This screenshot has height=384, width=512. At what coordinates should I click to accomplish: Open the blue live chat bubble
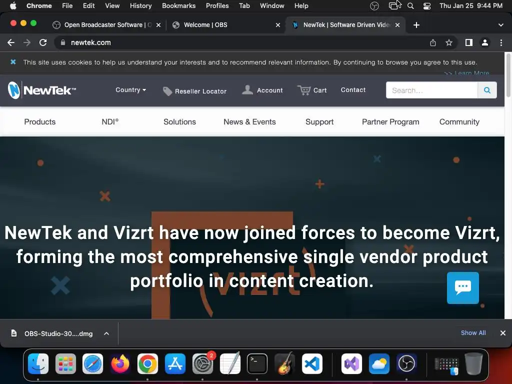[x=462, y=287]
